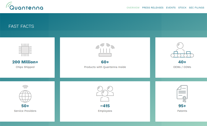The height and width of the screenshot is (126, 207).
Task: Click the "Employees" label
Action: [105, 111]
